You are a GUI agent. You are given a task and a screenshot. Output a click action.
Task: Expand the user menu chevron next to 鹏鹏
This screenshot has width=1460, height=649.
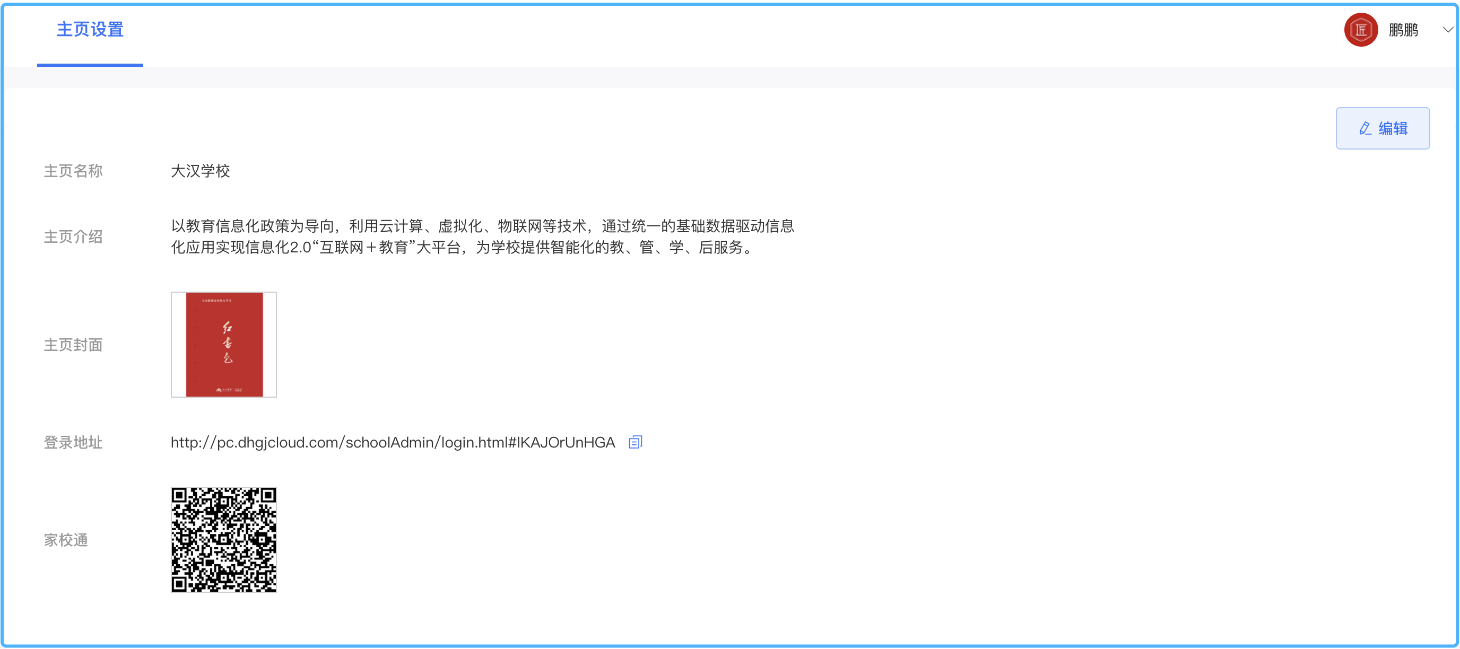1449,30
